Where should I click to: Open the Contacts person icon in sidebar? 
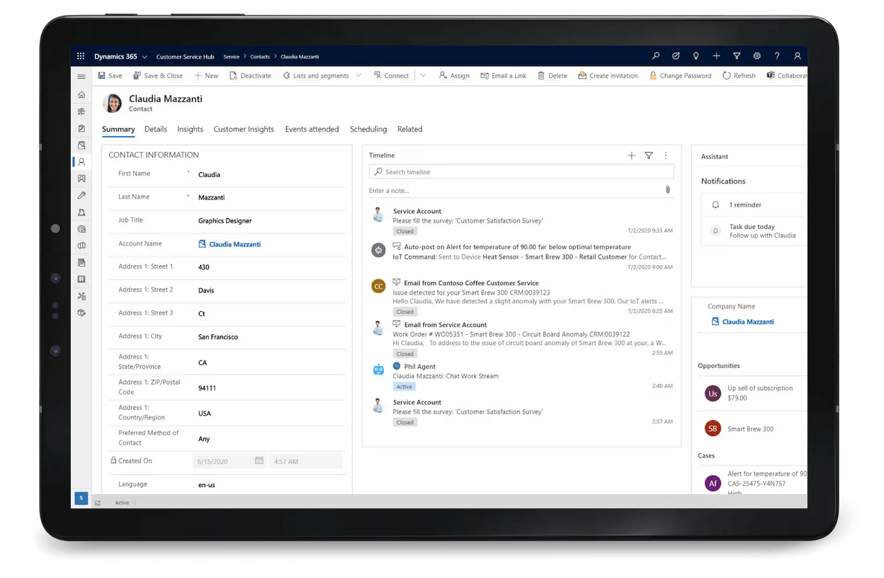[x=81, y=162]
